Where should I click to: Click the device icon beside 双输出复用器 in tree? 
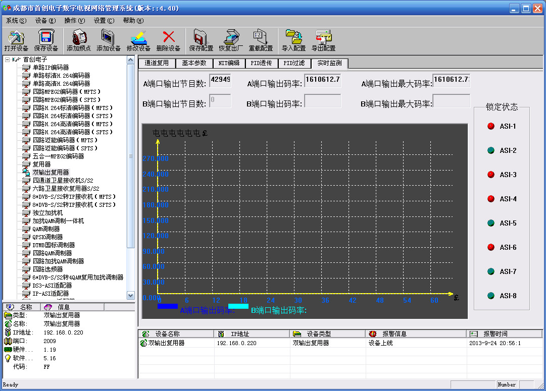click(26, 172)
